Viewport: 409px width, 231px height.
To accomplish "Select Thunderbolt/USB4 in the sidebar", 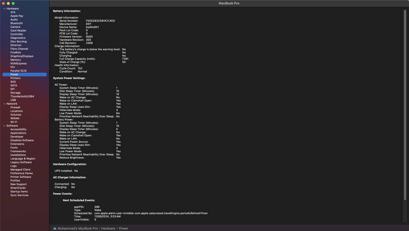I will click(x=22, y=96).
